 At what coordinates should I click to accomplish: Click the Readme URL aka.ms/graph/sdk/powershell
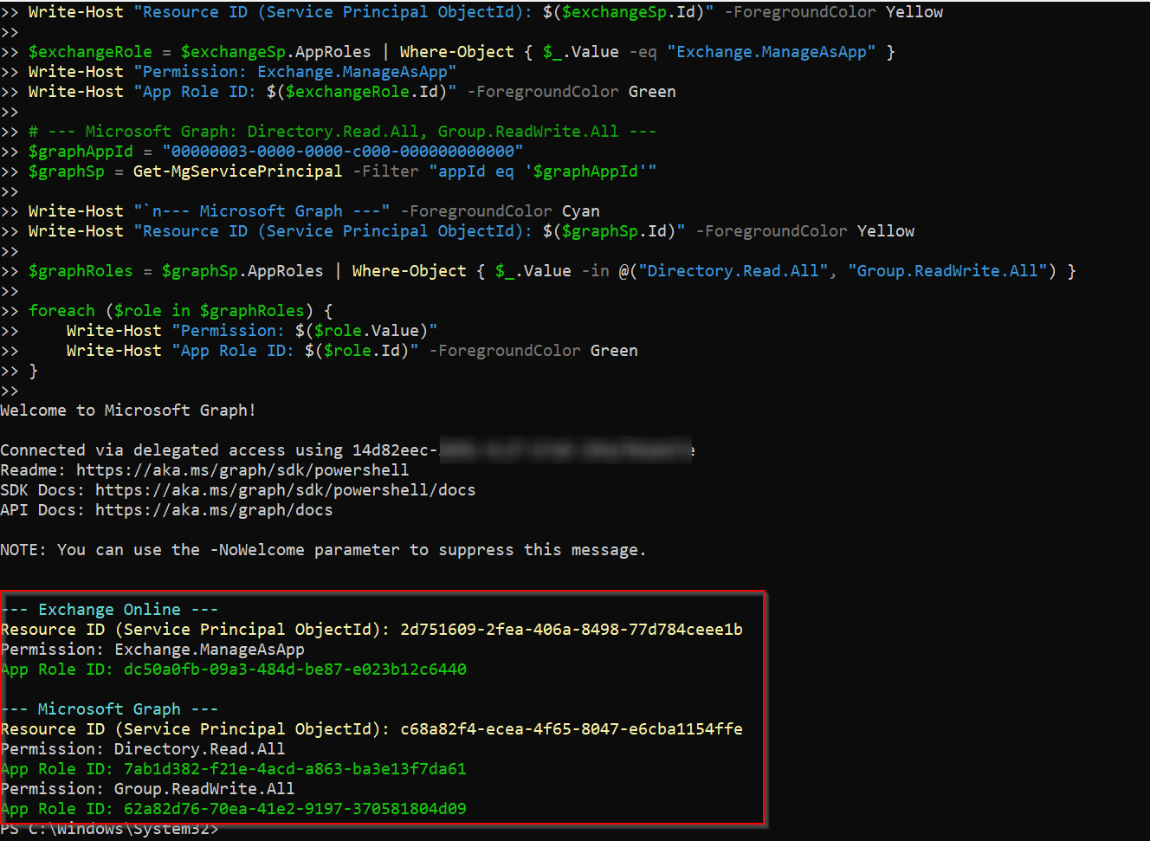point(242,470)
